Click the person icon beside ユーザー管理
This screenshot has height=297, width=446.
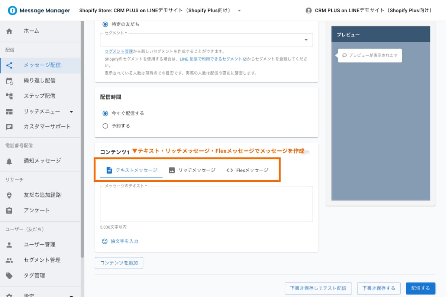tap(9, 245)
